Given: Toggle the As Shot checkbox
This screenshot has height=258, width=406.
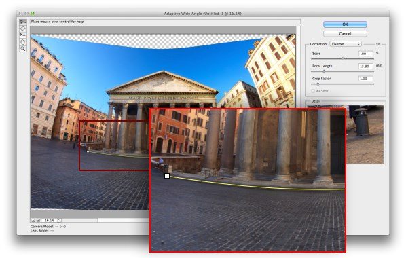Looking at the screenshot, I should coord(313,91).
